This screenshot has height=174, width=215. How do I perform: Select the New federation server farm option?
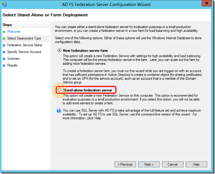point(59,51)
